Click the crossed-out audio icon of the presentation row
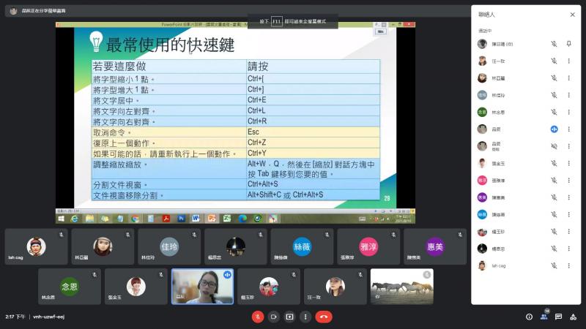Screen dimensions: 586x329 554,146
